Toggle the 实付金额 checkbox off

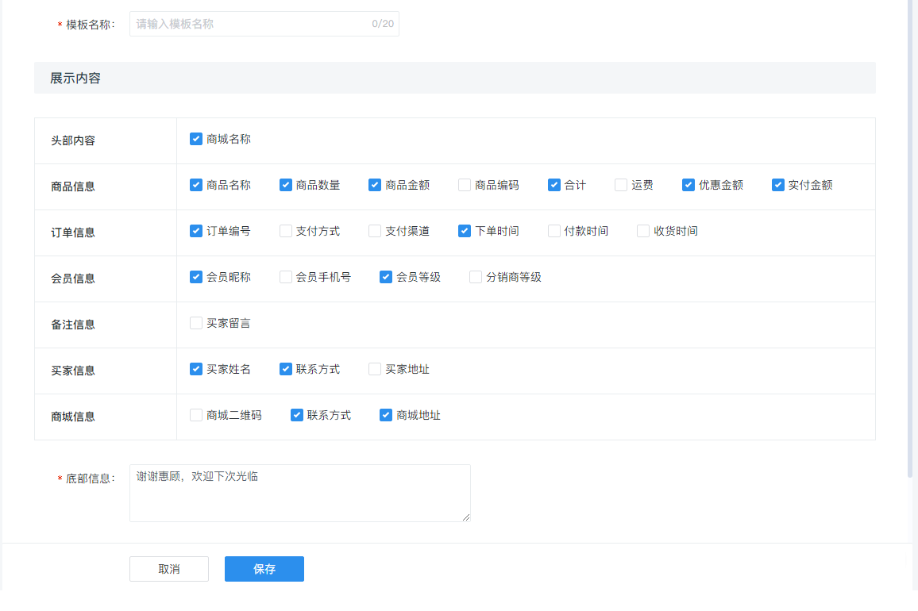pos(778,185)
